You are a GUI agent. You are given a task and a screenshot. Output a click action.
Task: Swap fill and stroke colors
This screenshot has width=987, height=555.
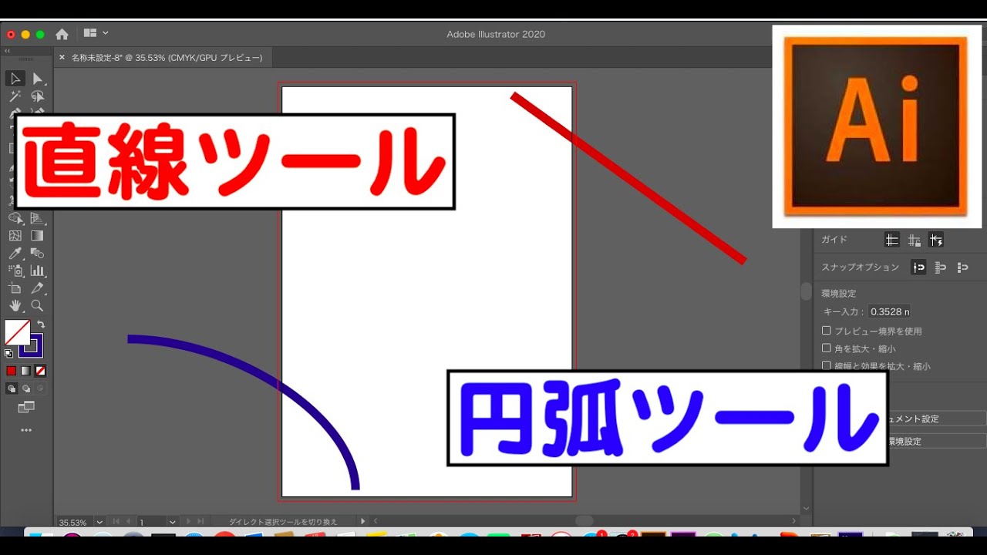[x=41, y=325]
